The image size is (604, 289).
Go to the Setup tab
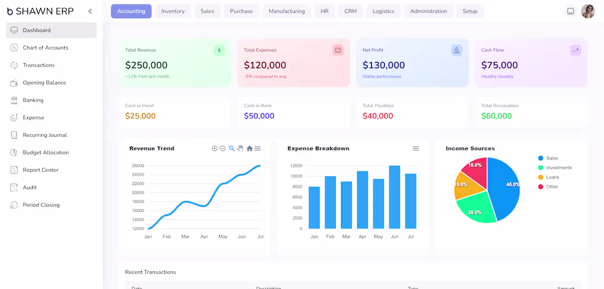(470, 11)
